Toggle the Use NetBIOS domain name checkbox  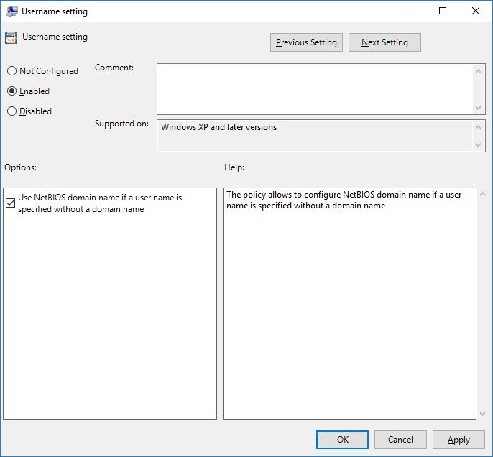click(10, 203)
